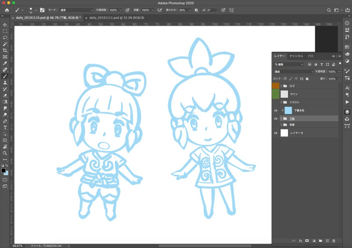This screenshot has width=352, height=248.
Task: Select the Dodge tool
Action: pyautogui.click(x=5, y=115)
